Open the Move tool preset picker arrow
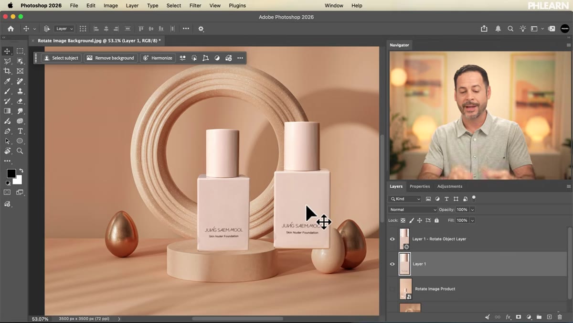The width and height of the screenshot is (573, 323). coord(34,29)
